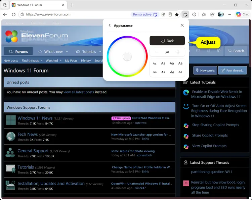Screen dimensions: 252x200
Task: Open the immersive reader icon
Action: [170, 14]
